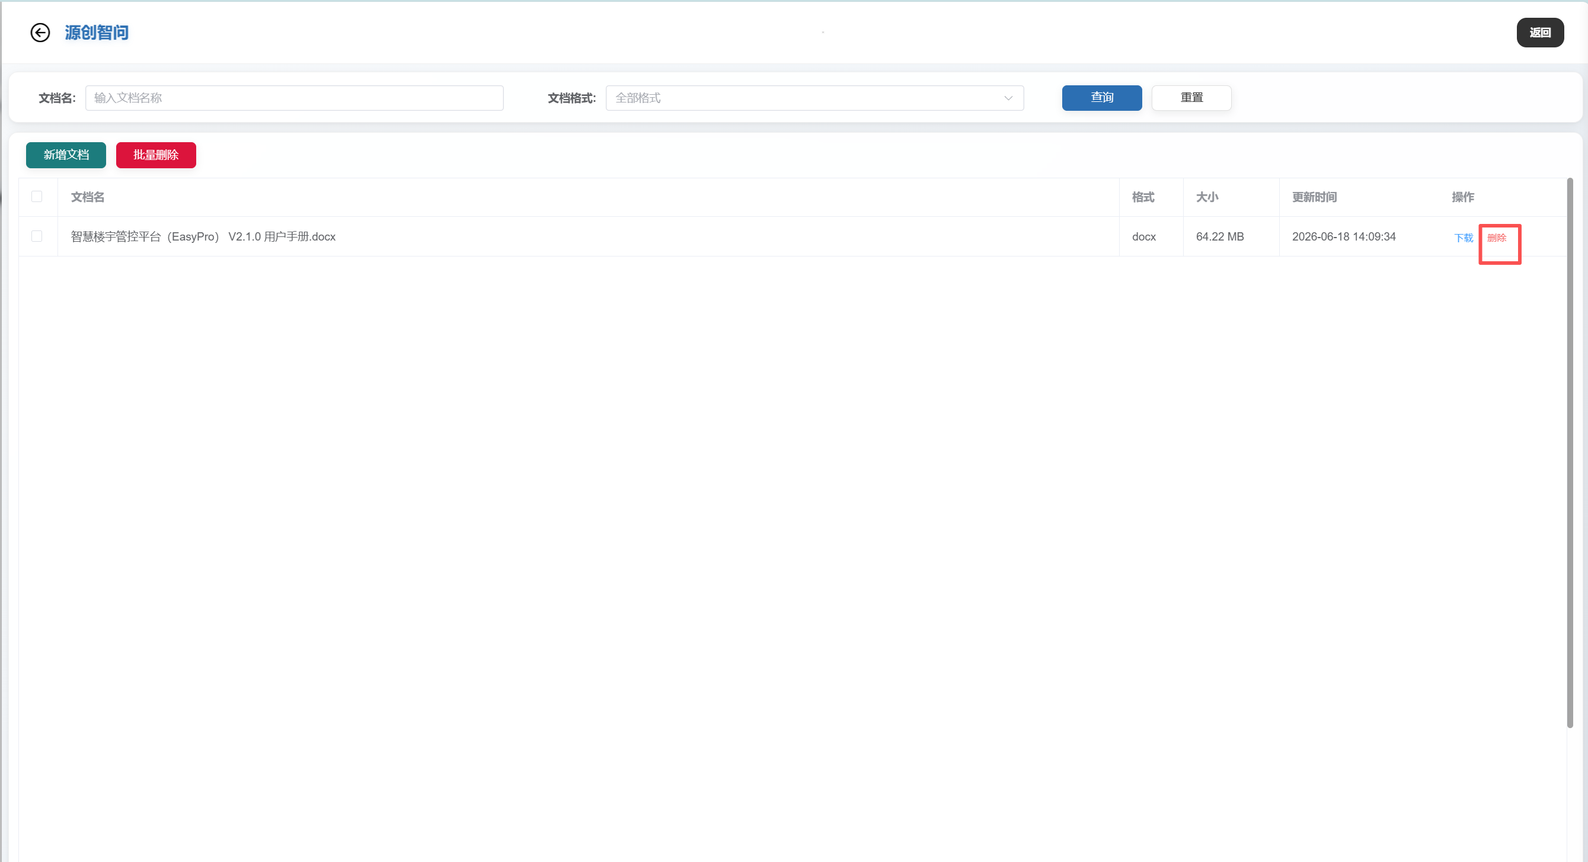The image size is (1588, 862).
Task: Click the 批量删除 button
Action: coord(156,155)
